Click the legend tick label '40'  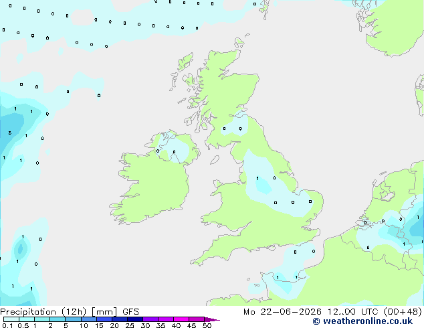(x=176, y=325)
